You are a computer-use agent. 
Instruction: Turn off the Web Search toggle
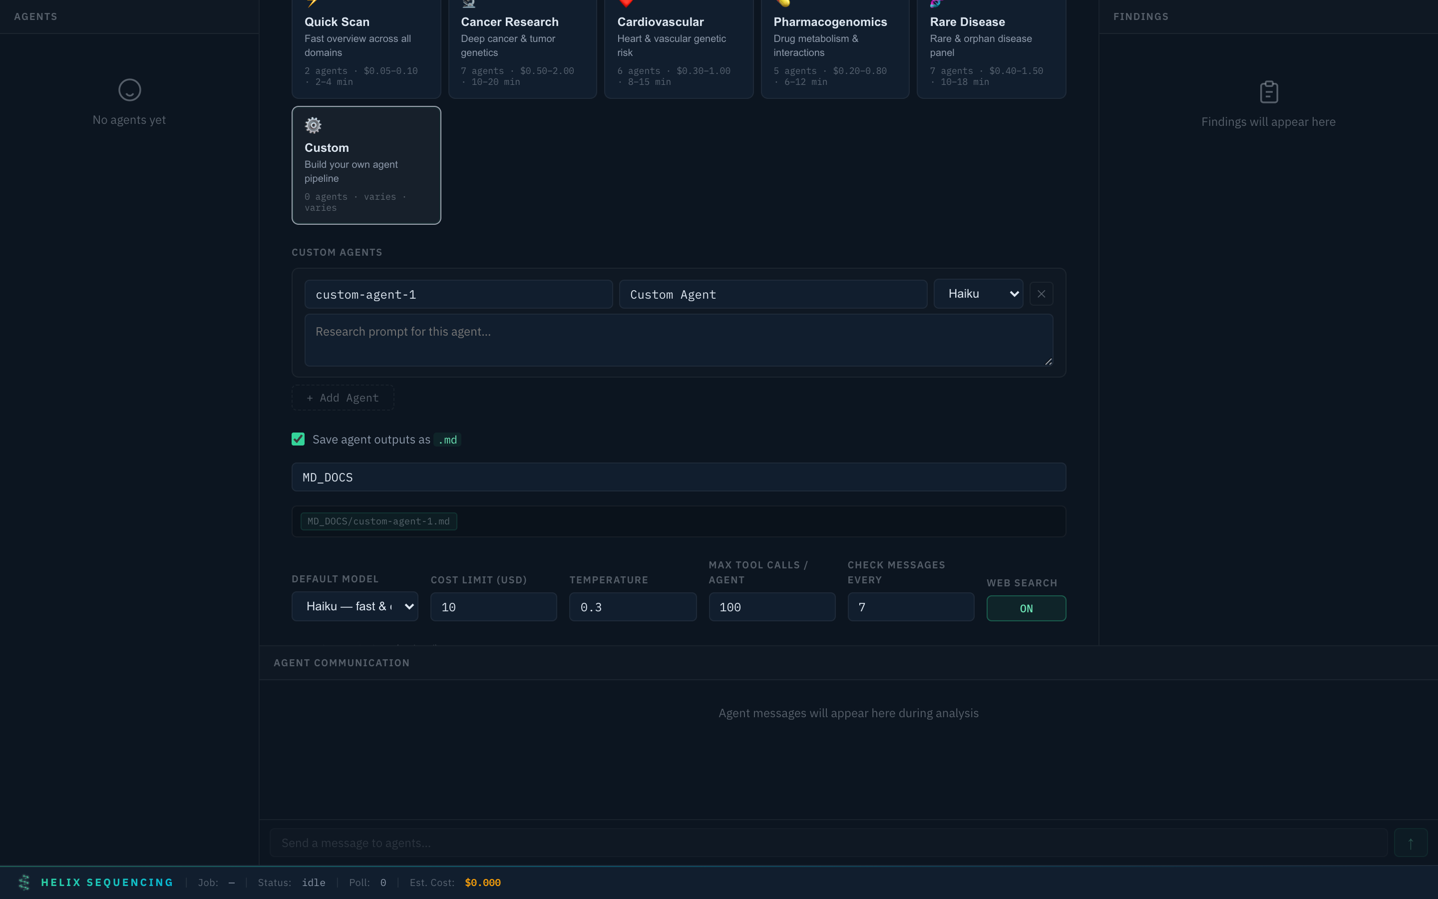pyautogui.click(x=1026, y=608)
